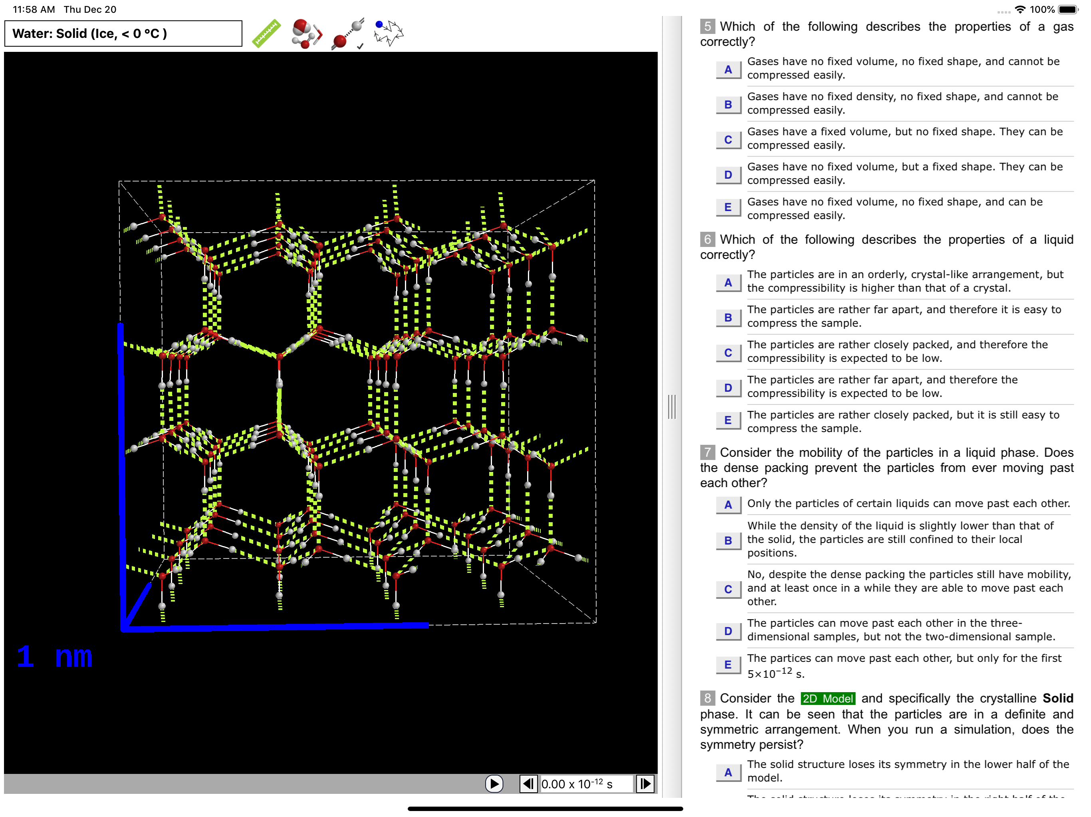Click the particle trajectory path icon

pyautogui.click(x=389, y=33)
